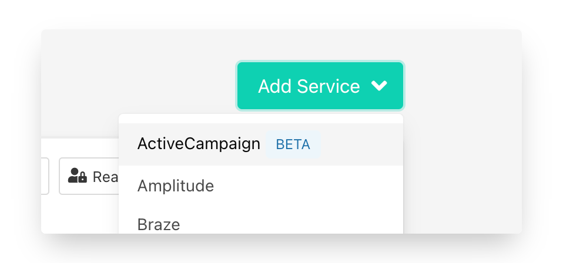This screenshot has height=263, width=563.
Task: Select ActiveCampaign from the service list
Action: pyautogui.click(x=199, y=144)
